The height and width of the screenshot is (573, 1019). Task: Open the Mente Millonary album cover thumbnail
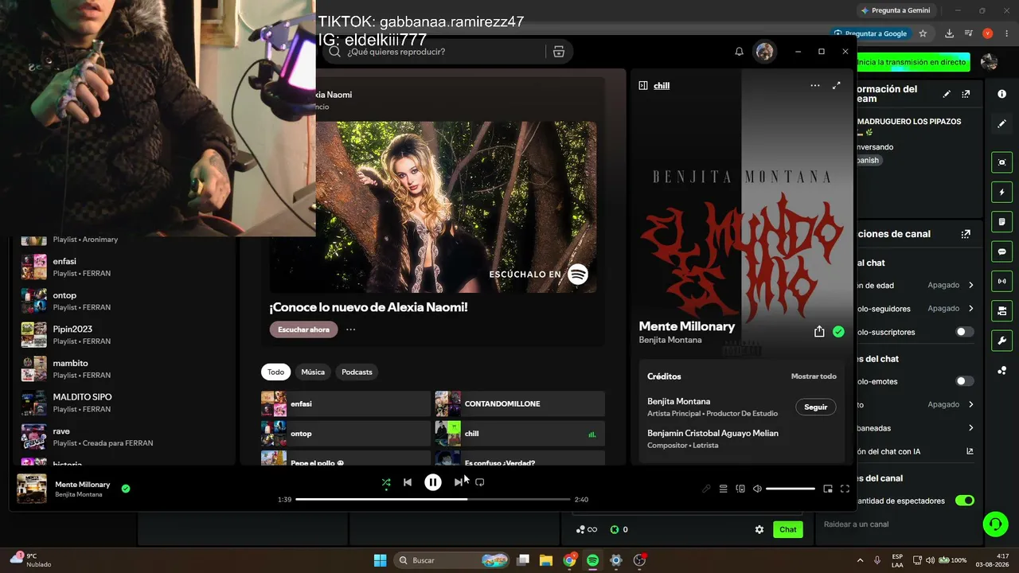click(x=32, y=489)
